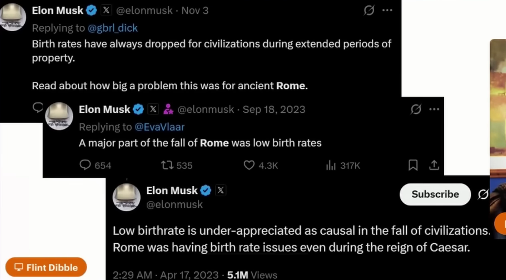Bookmark the tweet replying to @EvaVlaar

pos(413,165)
